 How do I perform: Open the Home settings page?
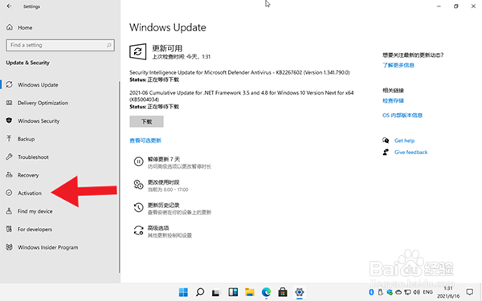pyautogui.click(x=25, y=27)
